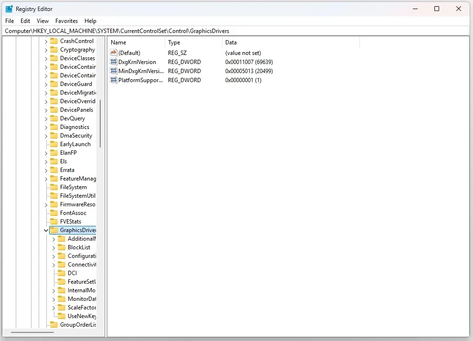This screenshot has width=473, height=341.
Task: Select the MinDxgKrnlVersi... value name
Action: click(x=141, y=71)
